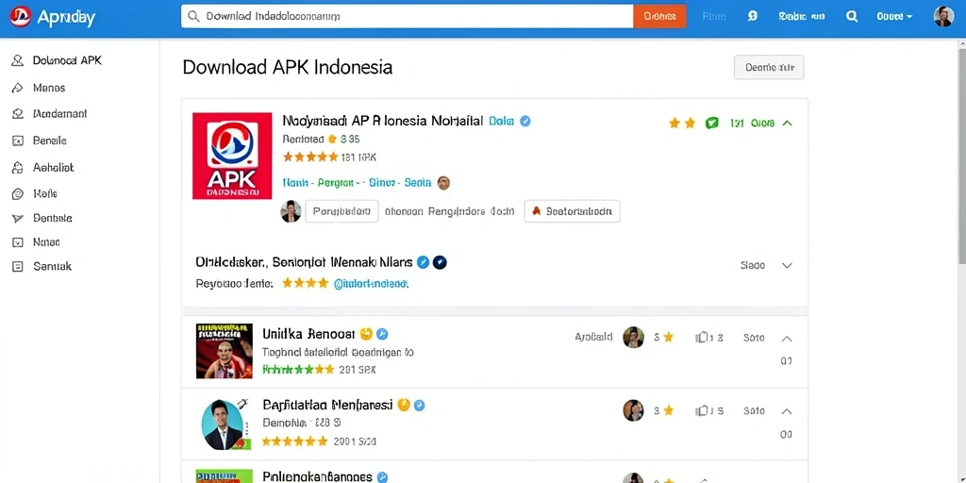Click the blue badge after Wennak Nlans
Viewport: 966px width, 483px height.
click(x=424, y=262)
